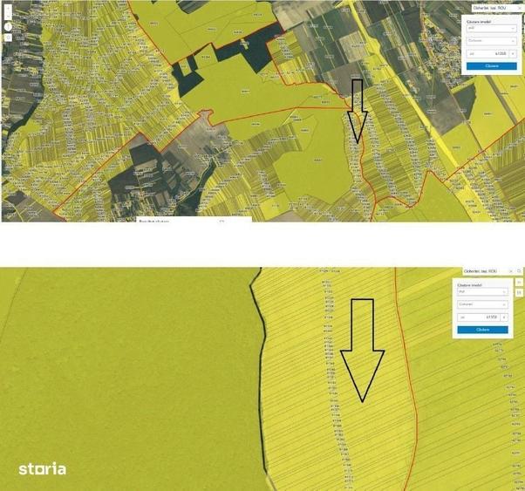The image size is (525, 491).
Task: Focus parcel number field in upper search panel
Action: click(487, 53)
